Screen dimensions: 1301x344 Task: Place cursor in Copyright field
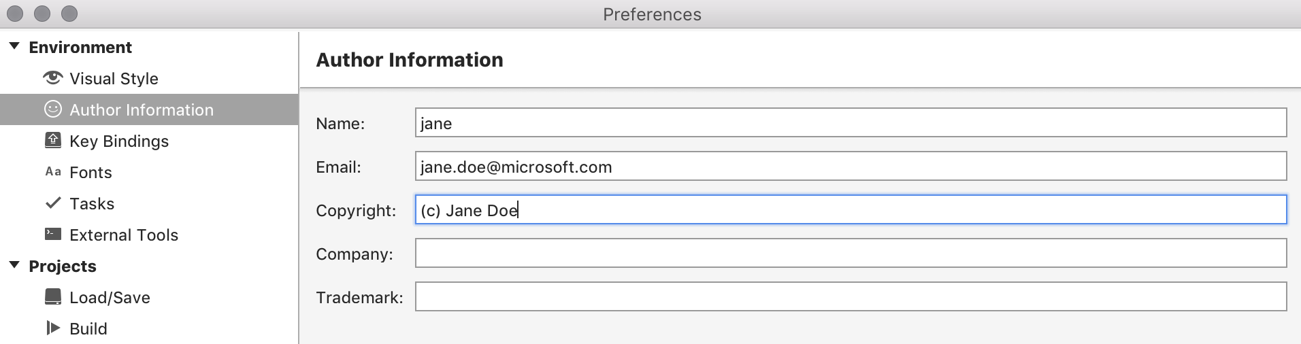click(x=851, y=210)
